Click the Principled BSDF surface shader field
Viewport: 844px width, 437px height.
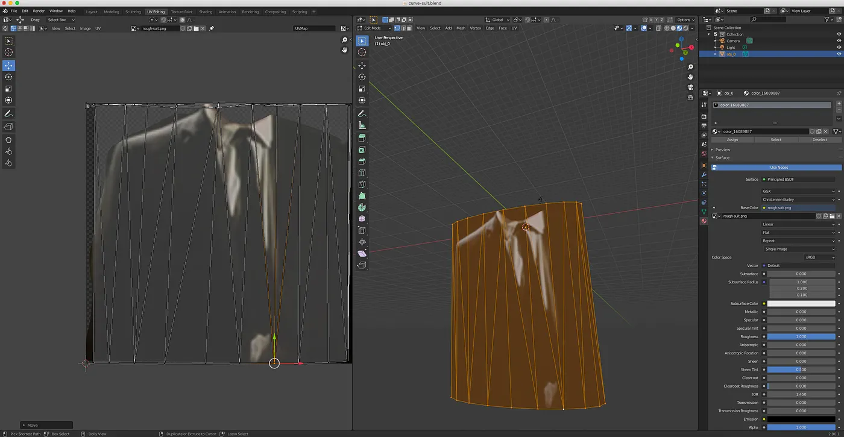pos(799,180)
